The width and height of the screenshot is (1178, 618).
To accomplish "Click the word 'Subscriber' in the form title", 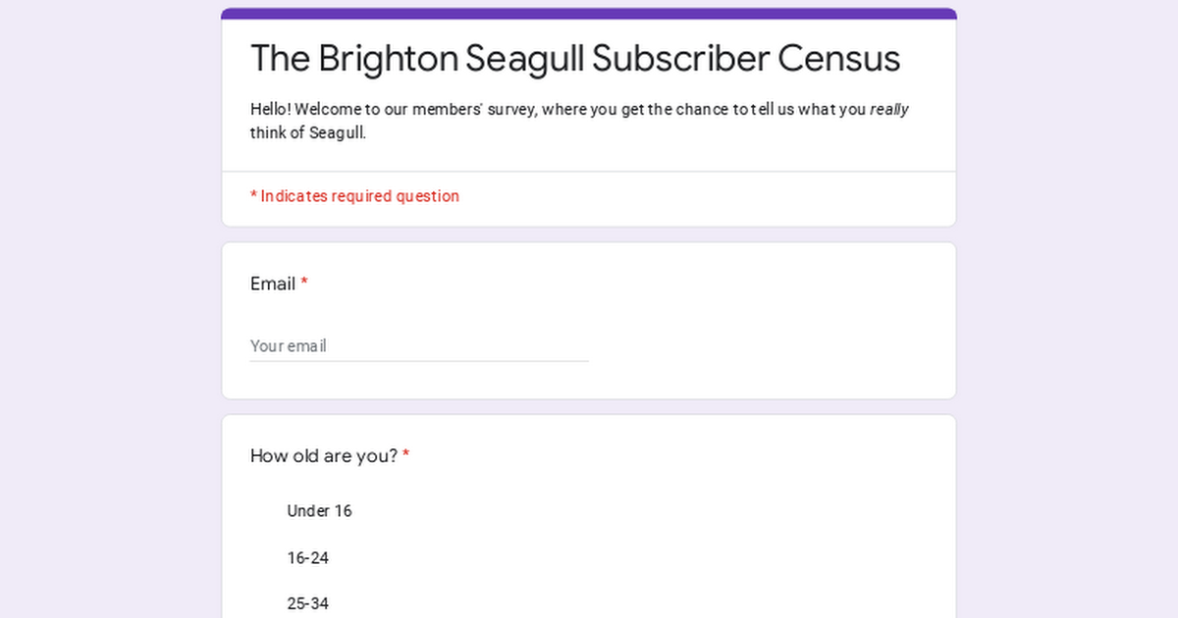I will tap(680, 59).
